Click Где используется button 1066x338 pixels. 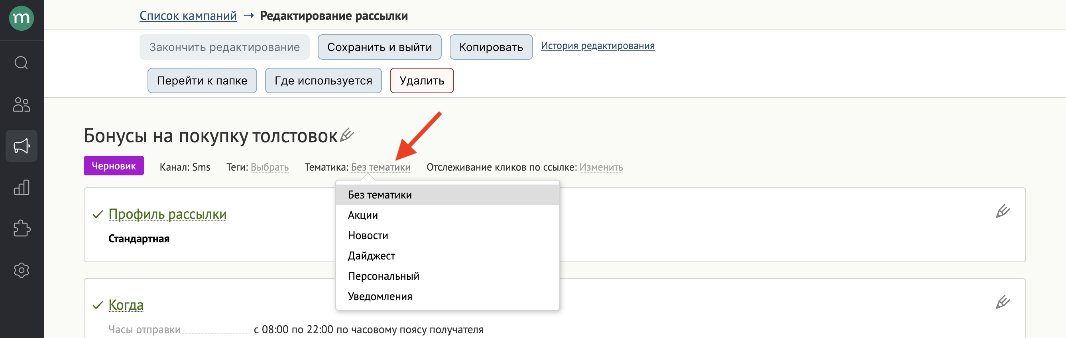click(x=324, y=81)
